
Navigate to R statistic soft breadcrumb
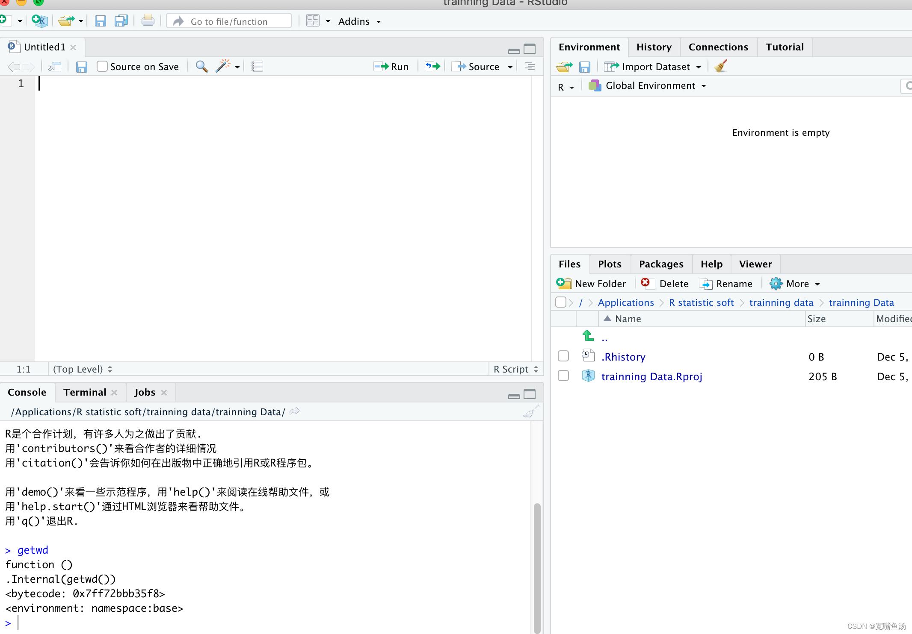(701, 302)
